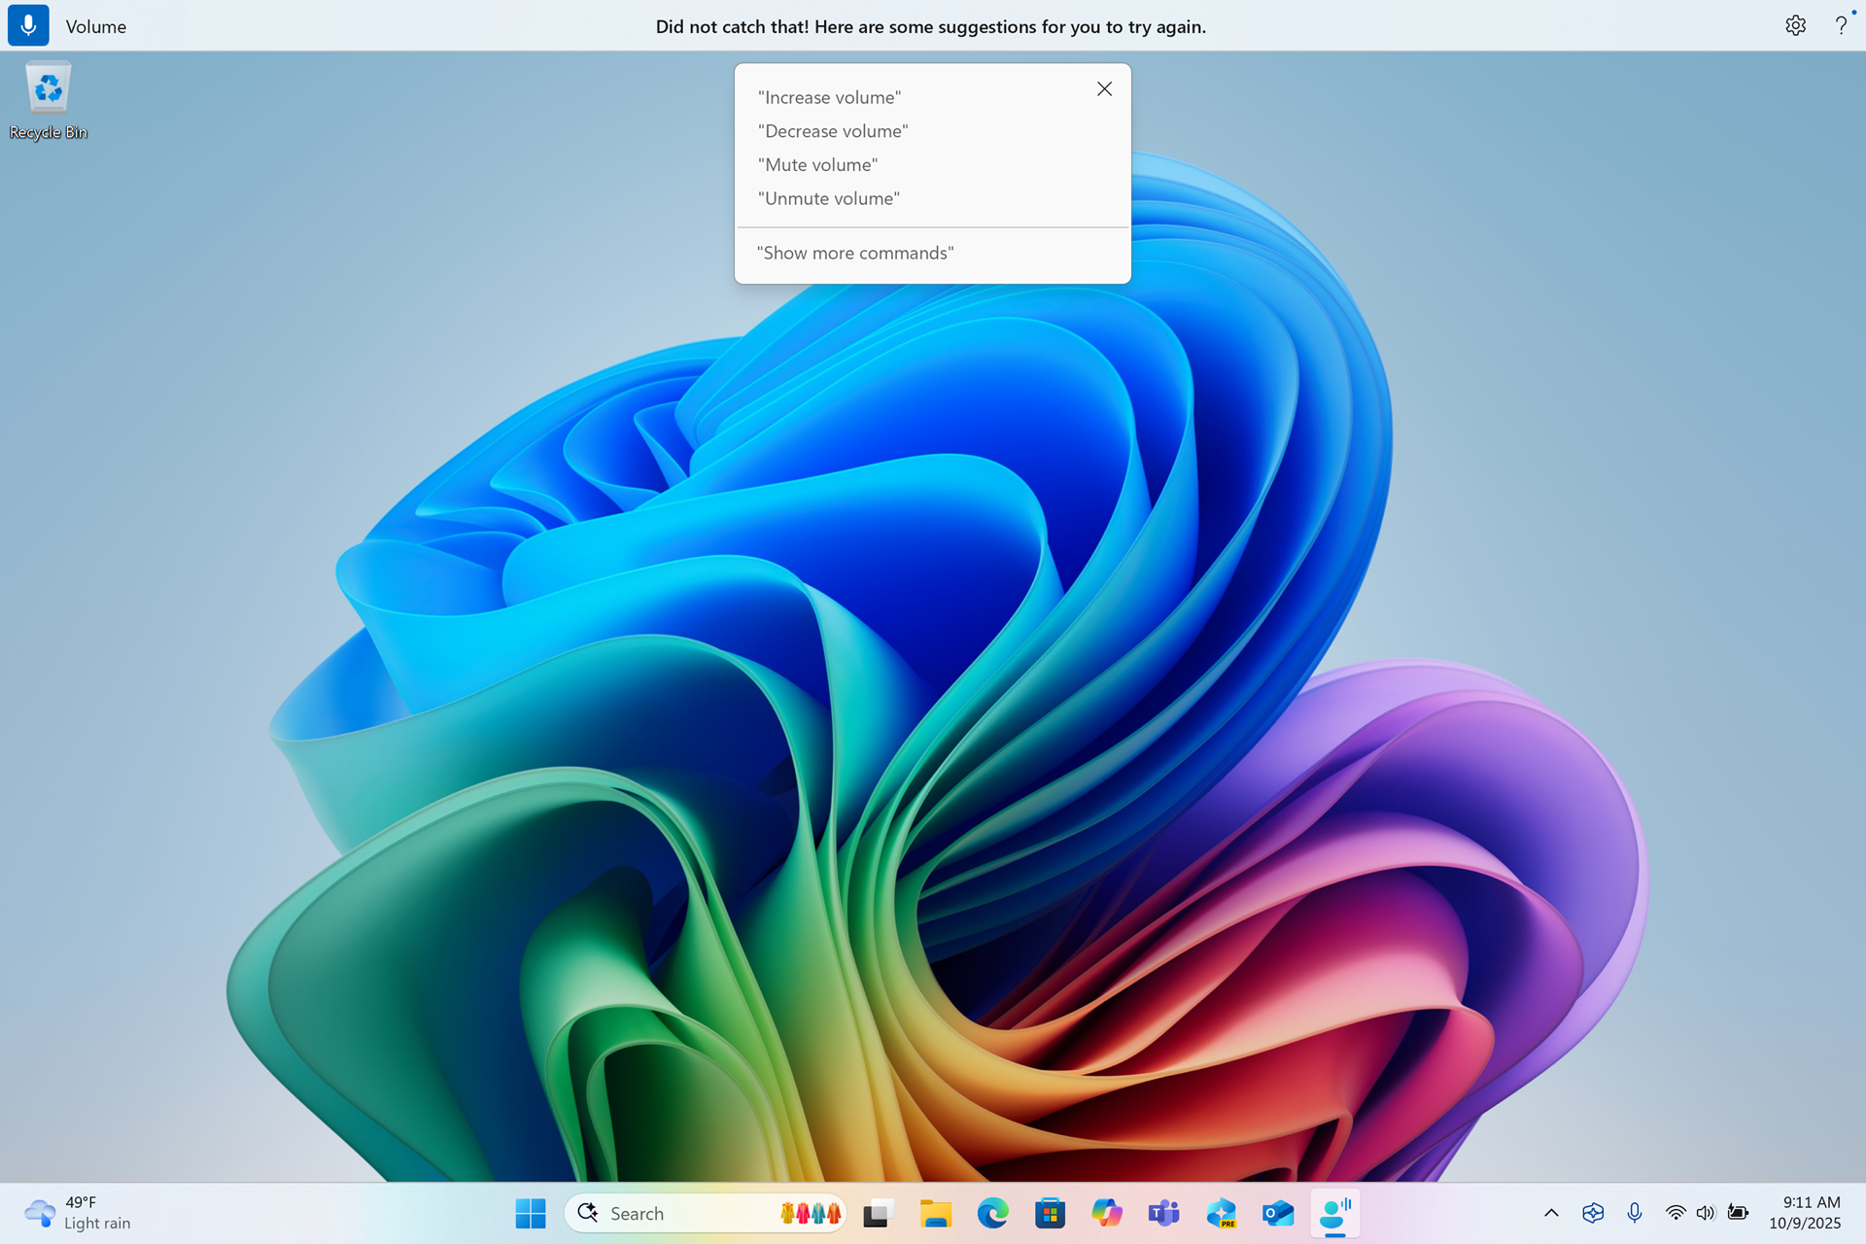This screenshot has height=1244, width=1866.
Task: Open Microsoft Store from taskbar
Action: click(x=1051, y=1213)
